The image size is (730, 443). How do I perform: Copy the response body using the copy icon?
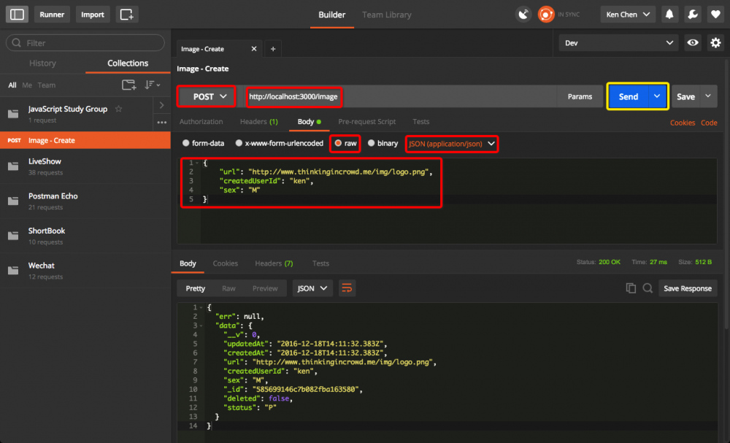[x=631, y=288]
